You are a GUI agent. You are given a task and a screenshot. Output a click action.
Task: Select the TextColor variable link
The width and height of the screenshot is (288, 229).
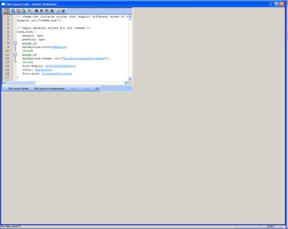click(x=43, y=70)
